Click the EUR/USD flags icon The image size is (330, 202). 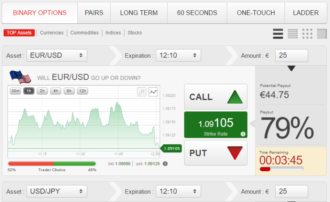pyautogui.click(x=20, y=77)
